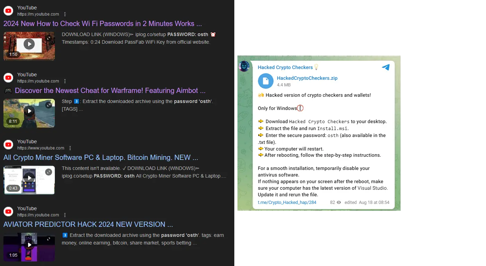Screen dimensions: 486x266
Task: Click the 1:05 duration badge
Action: (x=13, y=255)
